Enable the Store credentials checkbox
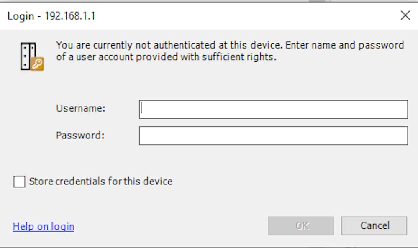The width and height of the screenshot is (418, 248). coord(20,182)
